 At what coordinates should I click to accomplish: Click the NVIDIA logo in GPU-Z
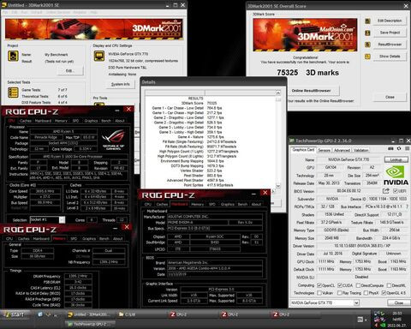[396, 176]
